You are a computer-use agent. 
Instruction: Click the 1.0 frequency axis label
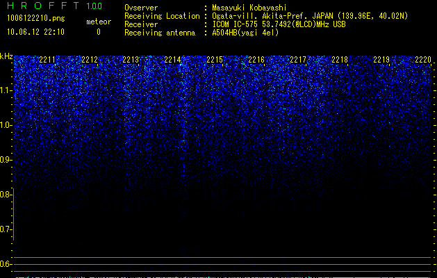pos(6,125)
